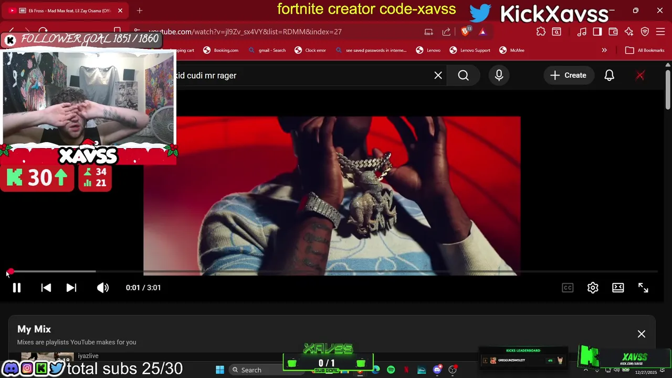Open Spotify from the taskbar
Screen dimensions: 672x378
coord(391,370)
